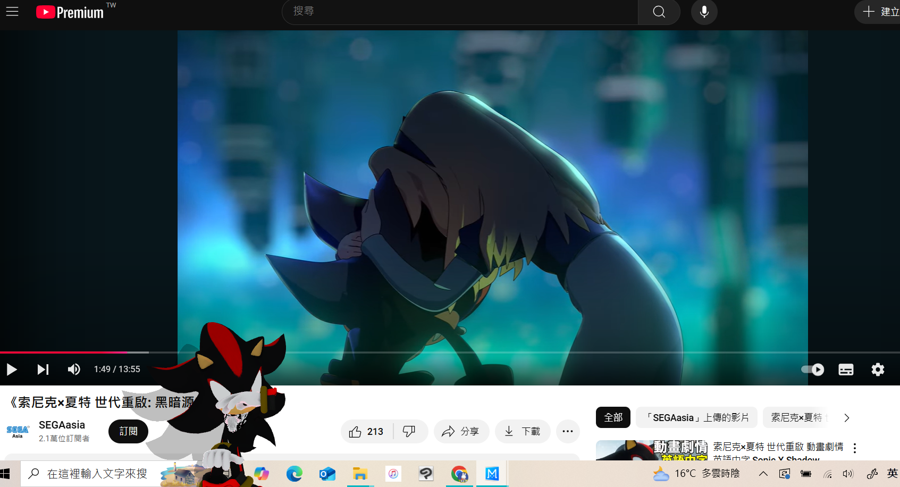Click the 分享 share button
This screenshot has width=900, height=487.
461,431
